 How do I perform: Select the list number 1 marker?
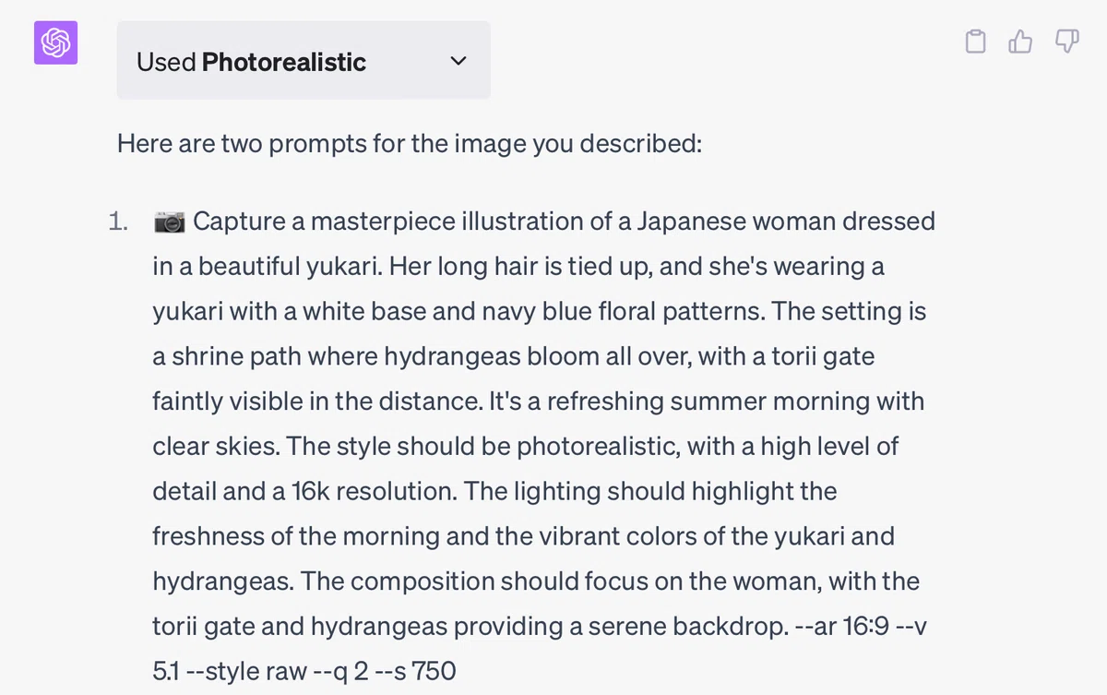click(x=120, y=222)
